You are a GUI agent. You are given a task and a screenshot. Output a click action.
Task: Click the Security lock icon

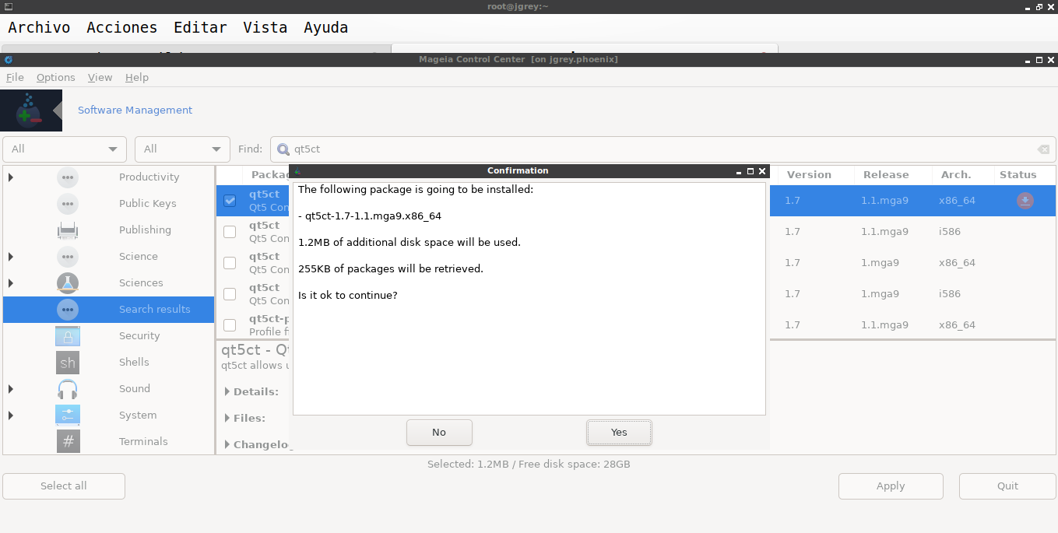(x=68, y=336)
